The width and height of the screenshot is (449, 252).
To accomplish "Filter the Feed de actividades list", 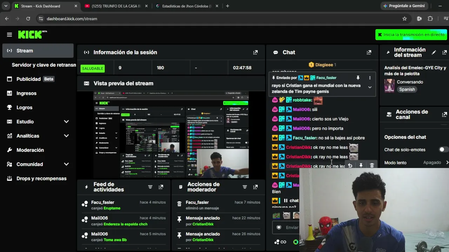I will click(x=150, y=187).
